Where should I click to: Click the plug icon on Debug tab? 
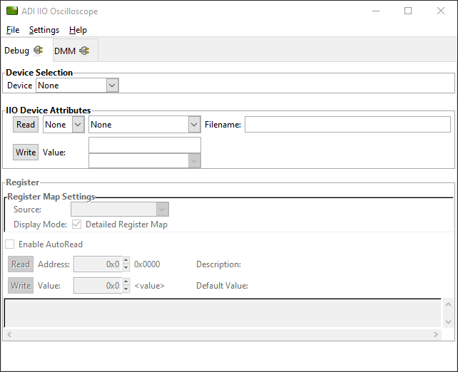point(38,51)
